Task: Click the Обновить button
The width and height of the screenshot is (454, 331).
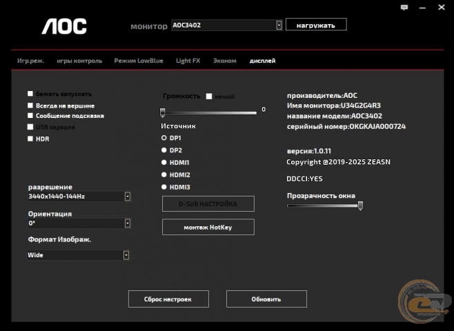Action: [266, 299]
